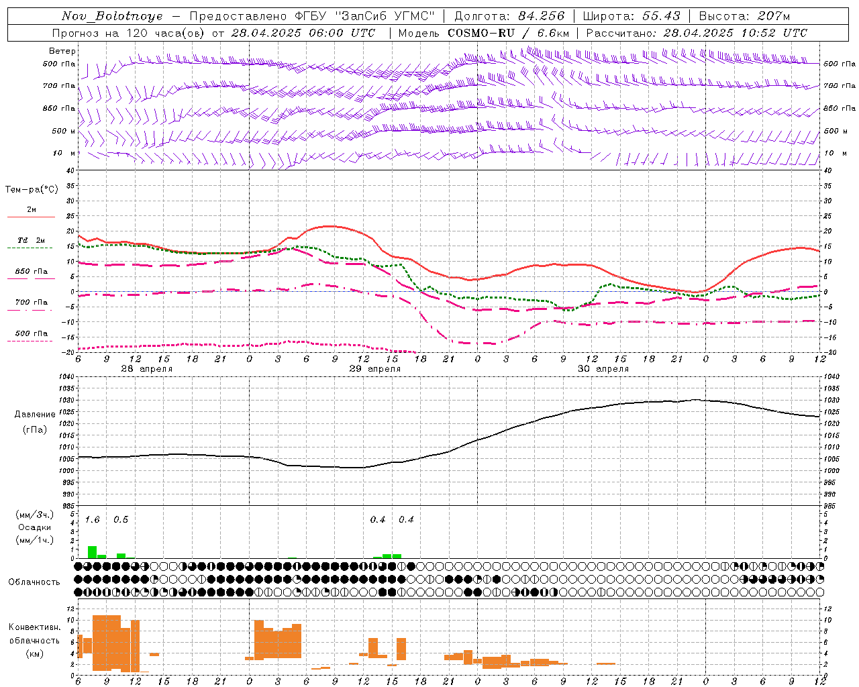Click the station name Nov_Bolotnoye
Screen dimensions: 859x687
(x=112, y=16)
